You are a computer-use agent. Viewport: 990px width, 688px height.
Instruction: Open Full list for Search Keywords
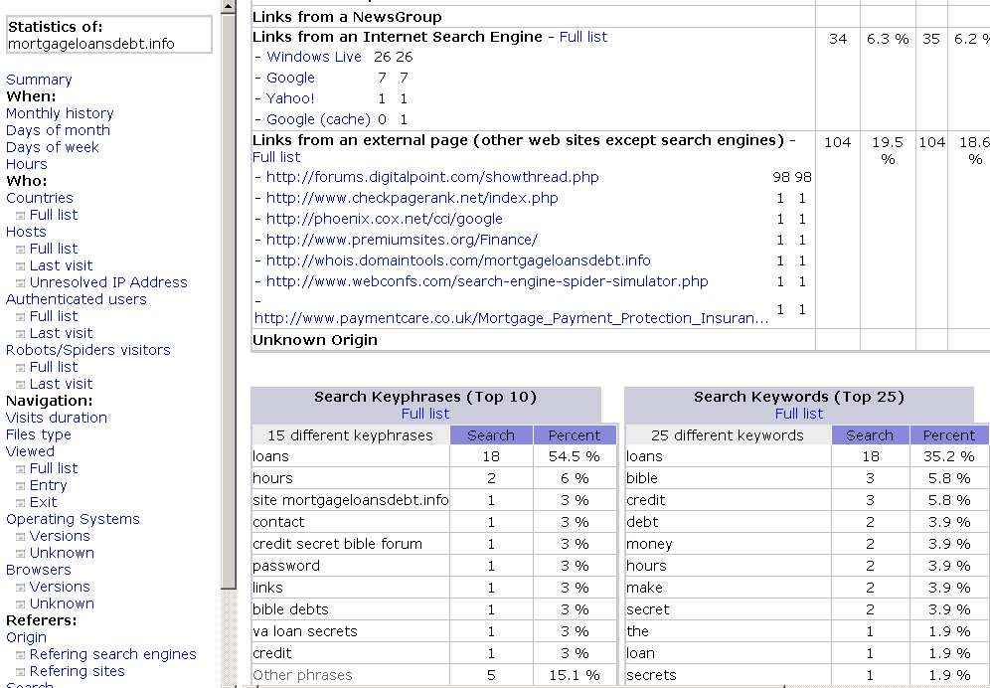799,414
